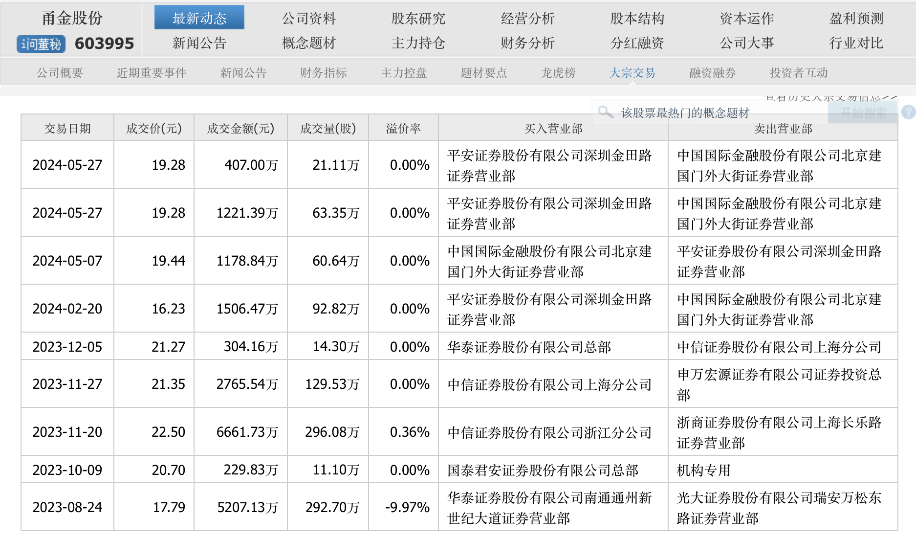The height and width of the screenshot is (539, 916).
Task: Click the 2024-02-20 date cell
Action: (x=67, y=309)
